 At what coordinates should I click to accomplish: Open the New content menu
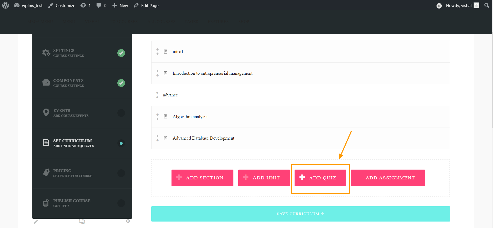120,5
